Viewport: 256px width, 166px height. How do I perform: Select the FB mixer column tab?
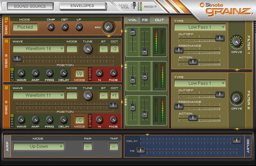click(145, 20)
